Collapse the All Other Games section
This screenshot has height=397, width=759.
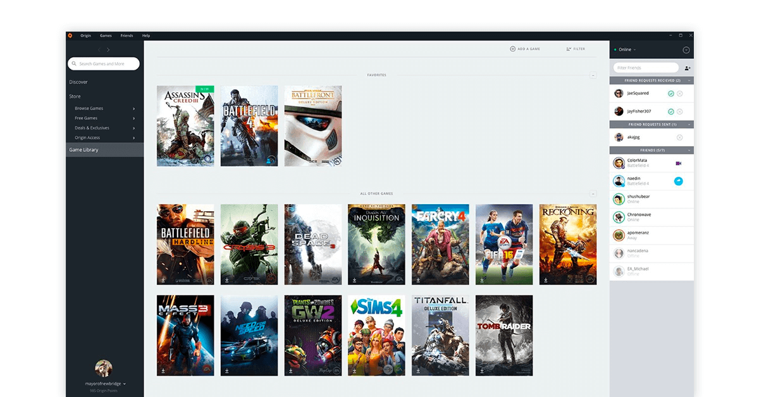pos(593,193)
